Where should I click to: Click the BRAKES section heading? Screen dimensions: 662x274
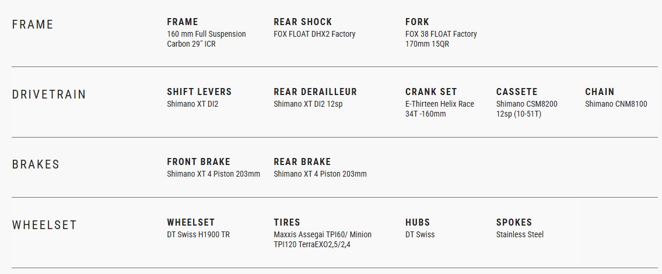36,164
